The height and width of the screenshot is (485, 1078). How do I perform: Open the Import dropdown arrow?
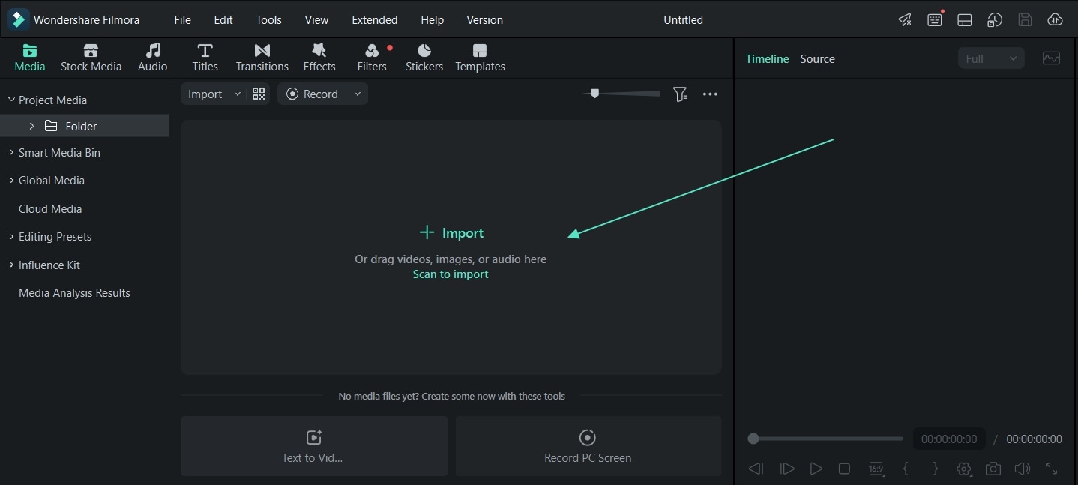pyautogui.click(x=238, y=94)
